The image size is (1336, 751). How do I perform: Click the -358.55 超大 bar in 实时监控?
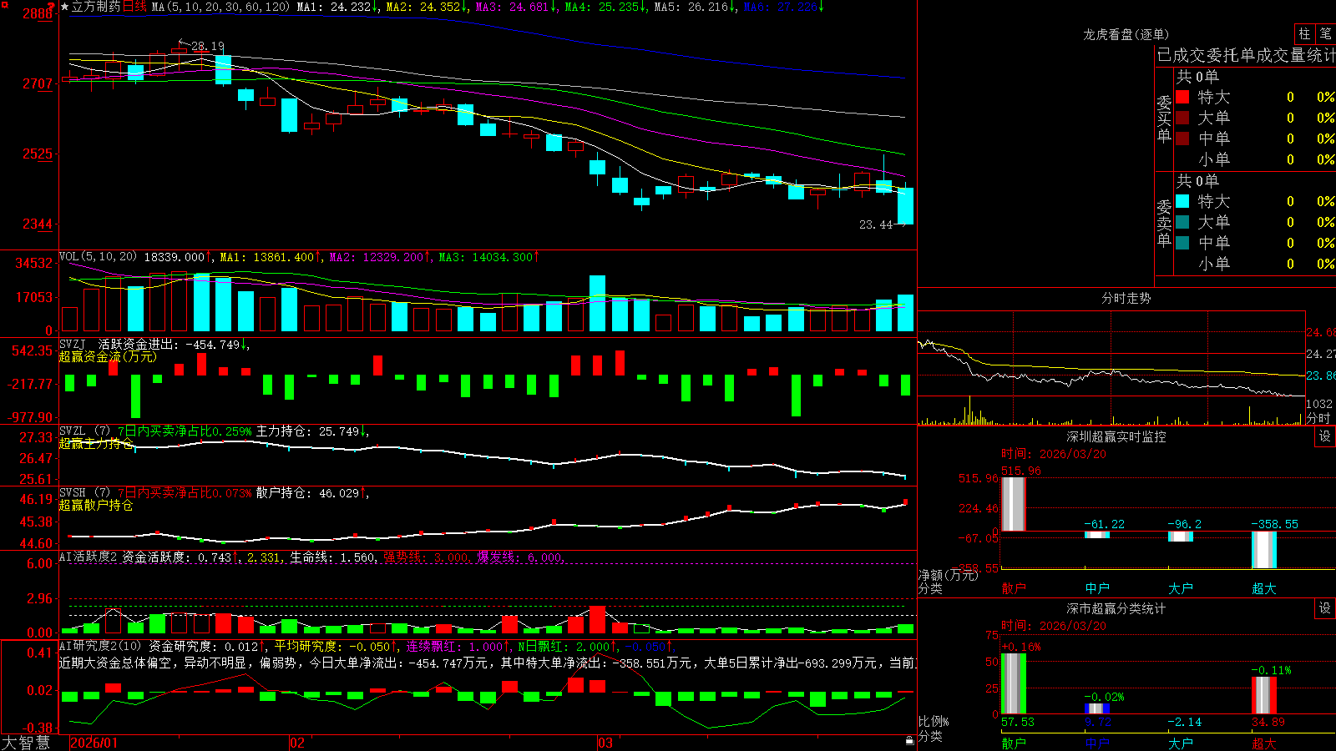pyautogui.click(x=1264, y=550)
